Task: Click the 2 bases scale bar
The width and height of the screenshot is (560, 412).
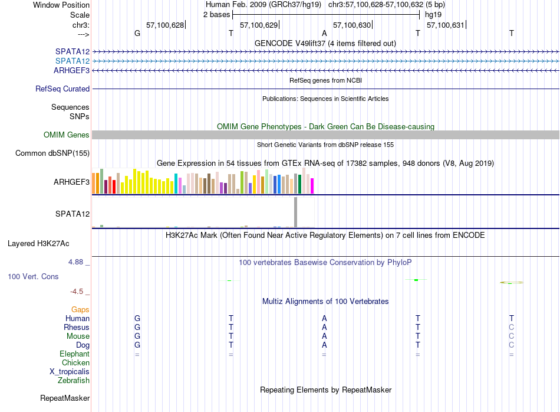Action: tap(326, 15)
